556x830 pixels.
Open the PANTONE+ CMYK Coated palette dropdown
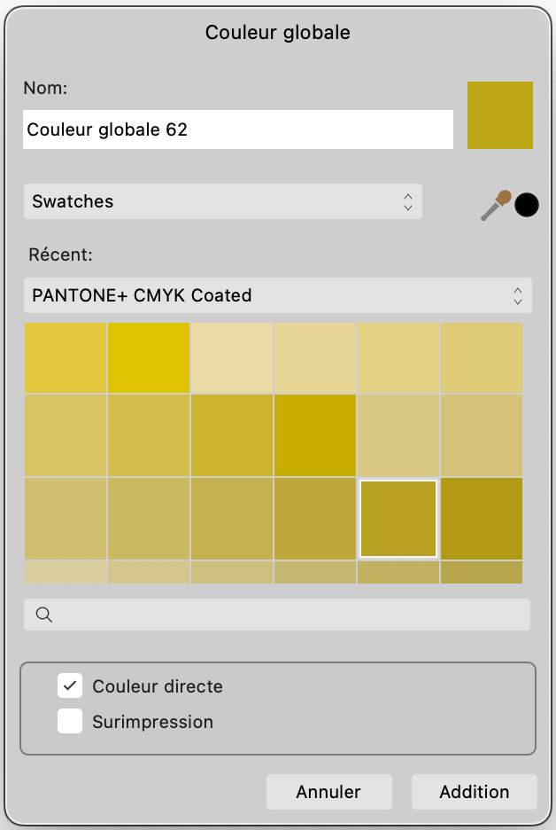(278, 295)
